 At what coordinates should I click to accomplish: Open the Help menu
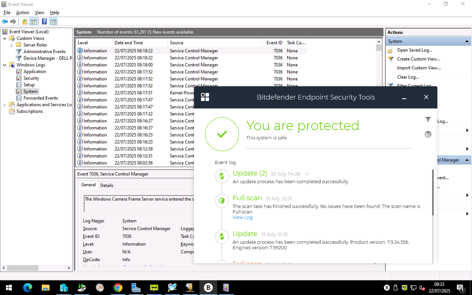point(55,13)
